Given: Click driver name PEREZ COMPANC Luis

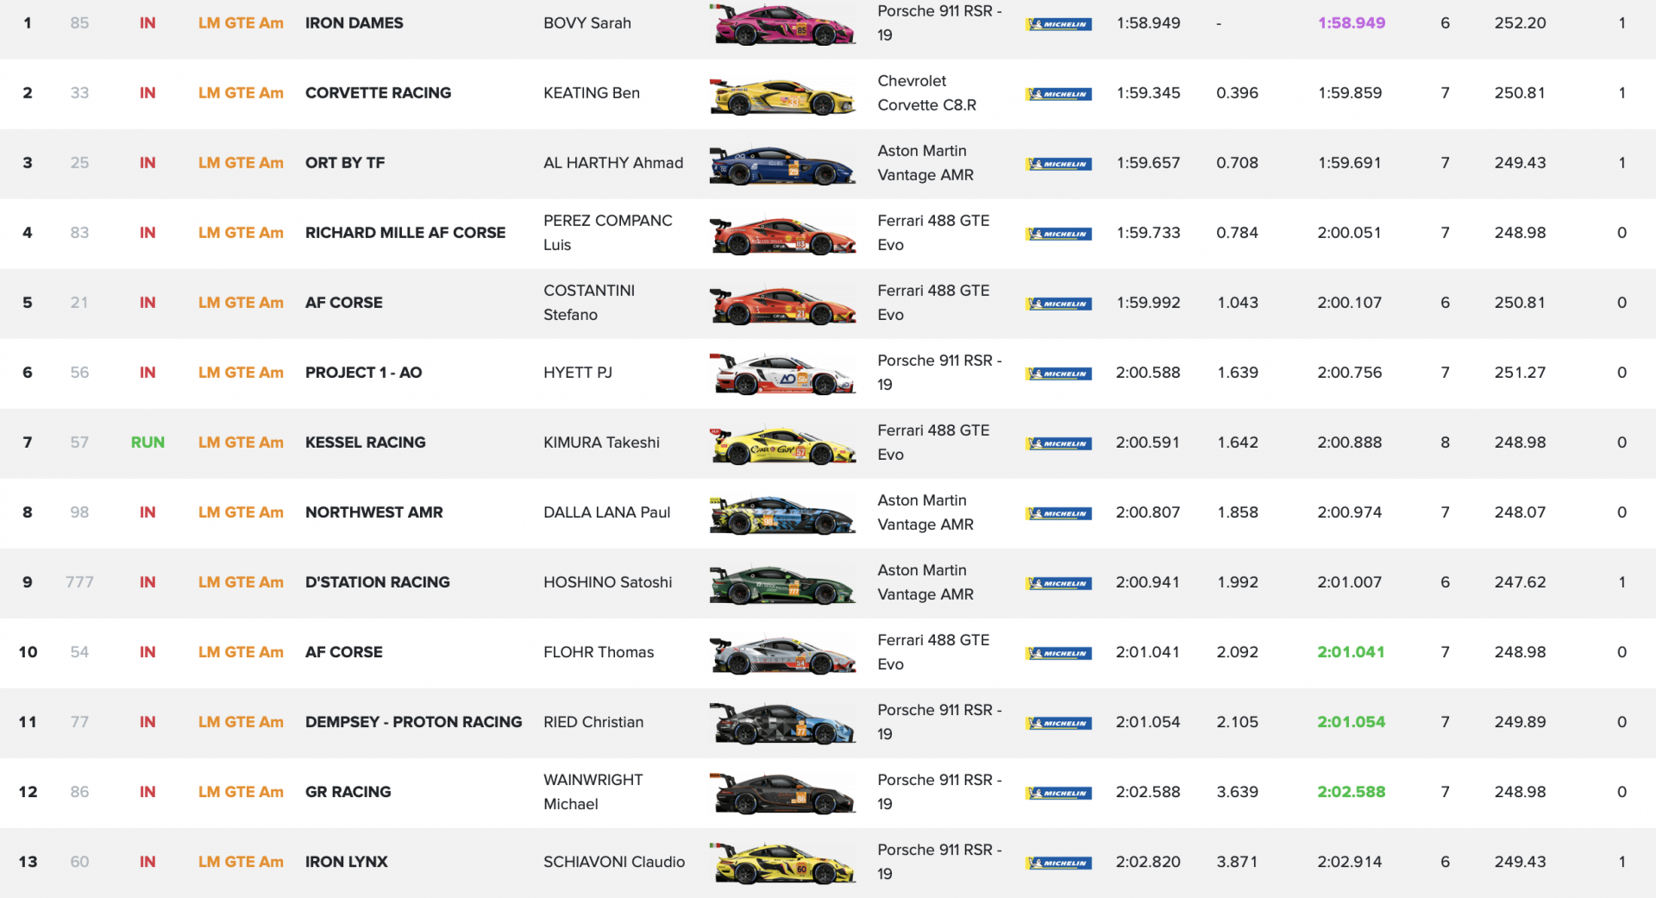Looking at the screenshot, I should [608, 233].
